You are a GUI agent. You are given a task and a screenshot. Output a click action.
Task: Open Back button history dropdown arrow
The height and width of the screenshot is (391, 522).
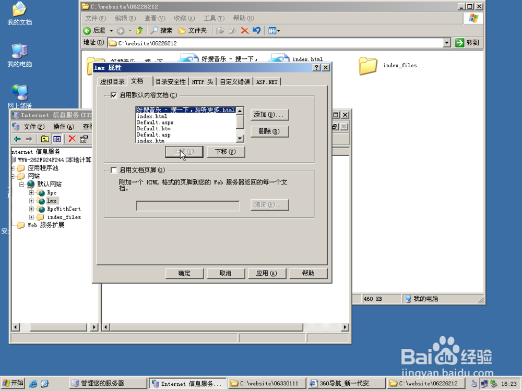click(x=111, y=31)
